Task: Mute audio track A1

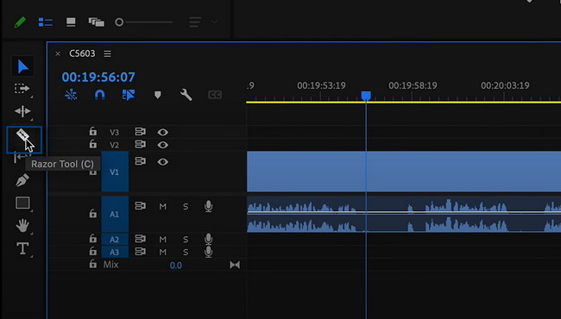Action: pyautogui.click(x=163, y=206)
